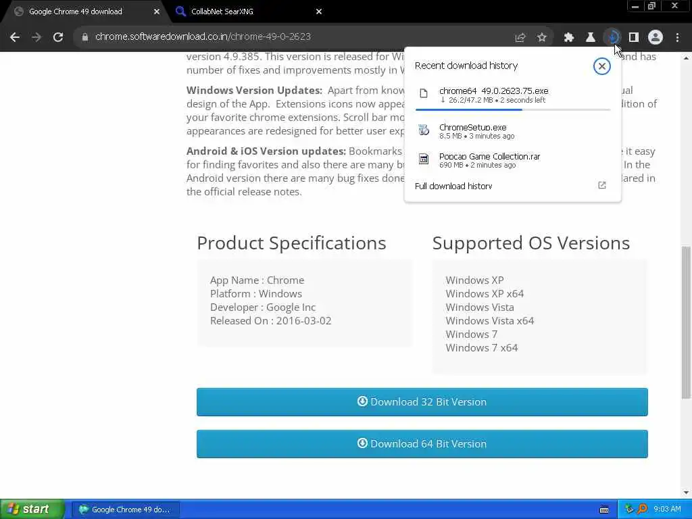The image size is (692, 519).
Task: Click the downloads toolbar icon
Action: [x=612, y=38]
